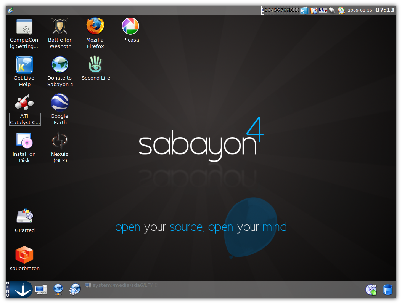This screenshot has height=304, width=402.
Task: Select the ATI Catalyst Control icon
Action: [24, 102]
